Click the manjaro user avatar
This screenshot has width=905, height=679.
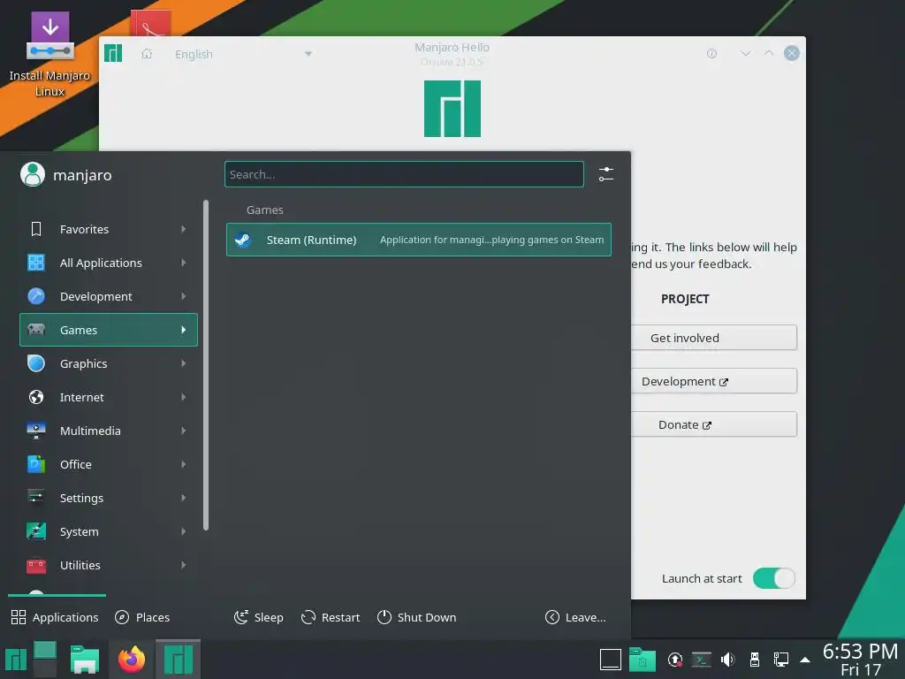33,174
